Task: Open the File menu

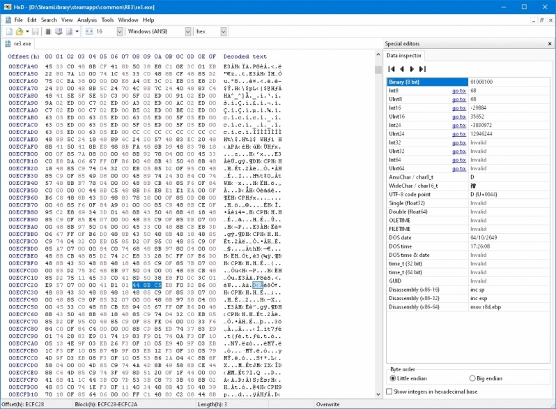Action: coord(18,20)
